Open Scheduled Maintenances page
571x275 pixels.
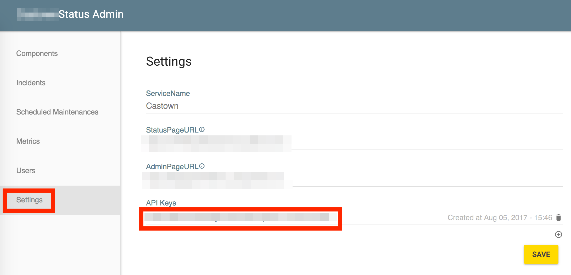click(x=57, y=112)
